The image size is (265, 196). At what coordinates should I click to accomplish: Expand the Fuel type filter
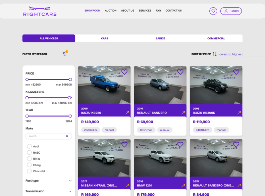[x=48, y=181]
